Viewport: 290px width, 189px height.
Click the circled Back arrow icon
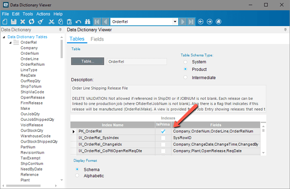tap(200, 22)
